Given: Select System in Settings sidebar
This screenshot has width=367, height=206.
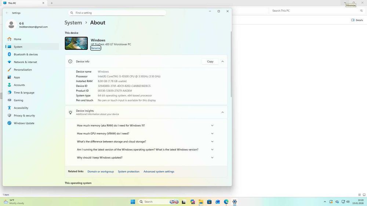Looking at the screenshot, I should (x=32, y=47).
